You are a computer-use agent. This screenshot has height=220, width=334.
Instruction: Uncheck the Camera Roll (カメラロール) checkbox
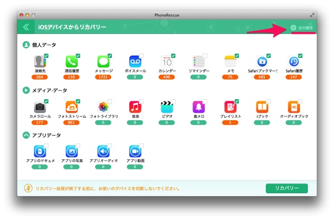click(46, 101)
